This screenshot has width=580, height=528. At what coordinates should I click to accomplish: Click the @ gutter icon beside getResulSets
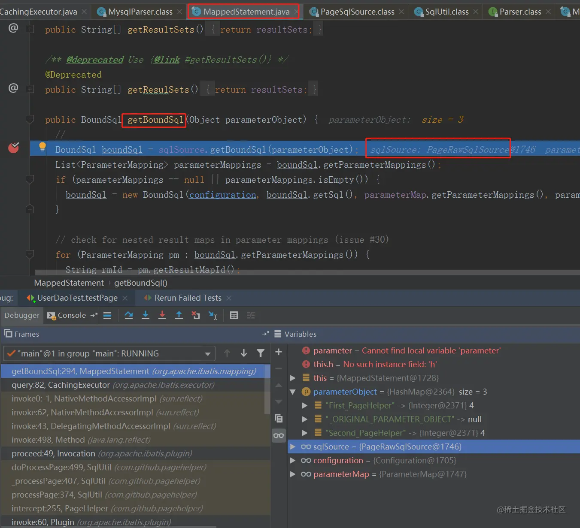point(13,88)
